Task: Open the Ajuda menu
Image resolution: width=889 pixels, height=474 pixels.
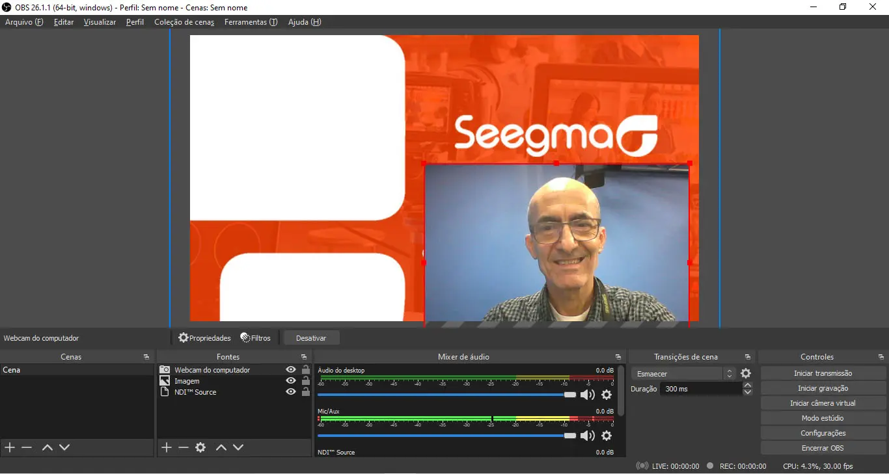Action: [305, 22]
